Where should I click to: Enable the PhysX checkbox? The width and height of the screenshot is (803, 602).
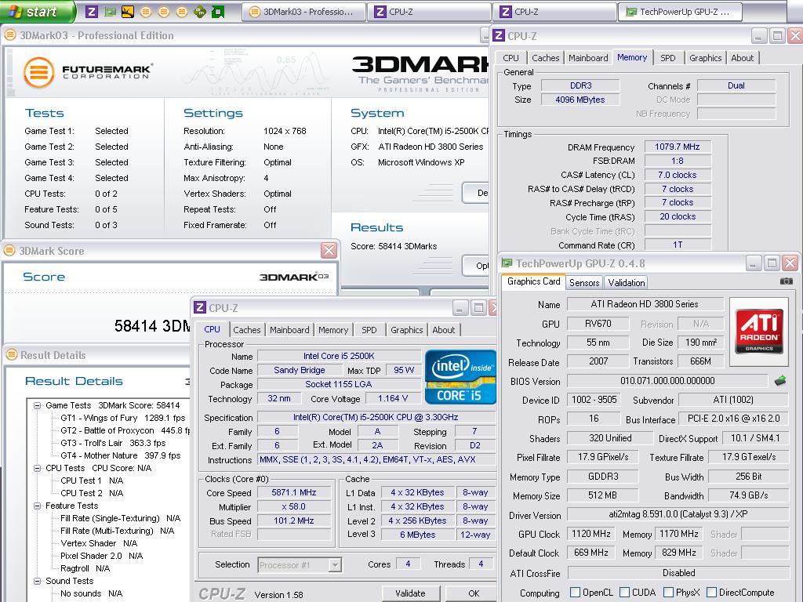pyautogui.click(x=668, y=593)
